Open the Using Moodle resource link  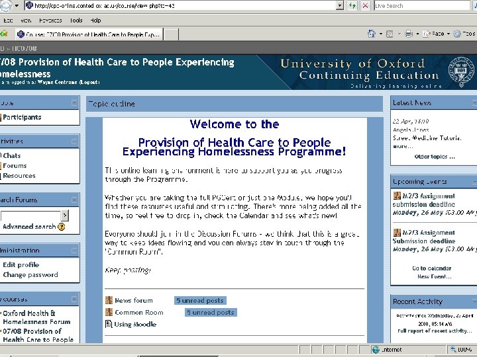135,324
